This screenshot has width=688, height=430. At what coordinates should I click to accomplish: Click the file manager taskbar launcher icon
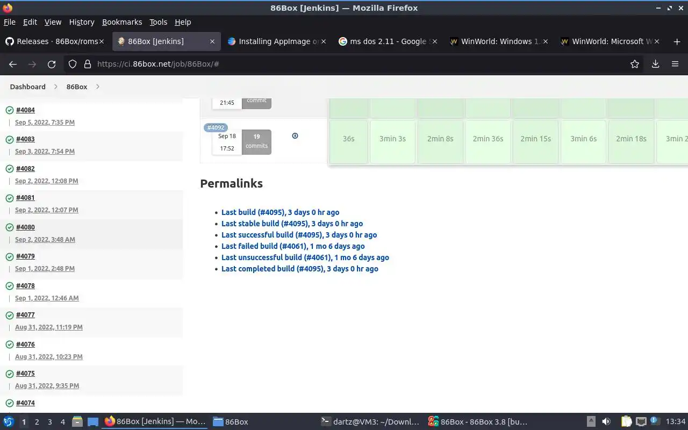tap(77, 421)
